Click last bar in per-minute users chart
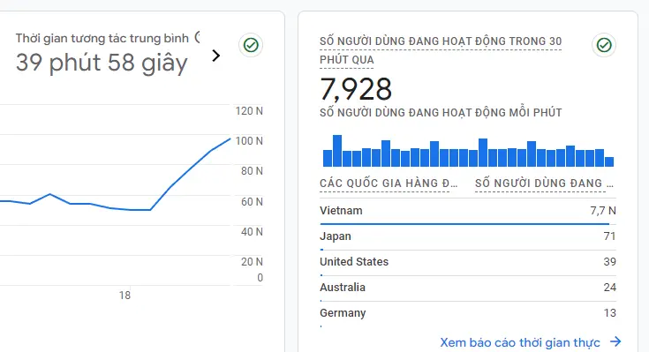 [609, 161]
